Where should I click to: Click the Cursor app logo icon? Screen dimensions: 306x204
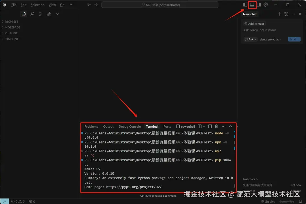[5, 5]
